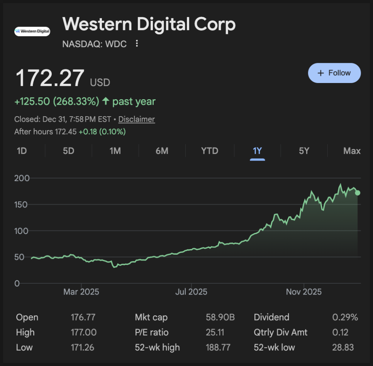Screen dimensions: 373x366
Task: Open the Disclaimer link
Action: coord(136,119)
